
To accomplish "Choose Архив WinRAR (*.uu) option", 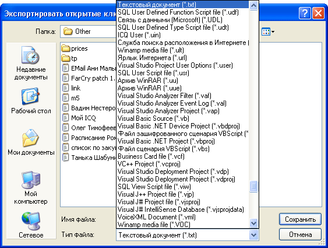I will [182, 81].
